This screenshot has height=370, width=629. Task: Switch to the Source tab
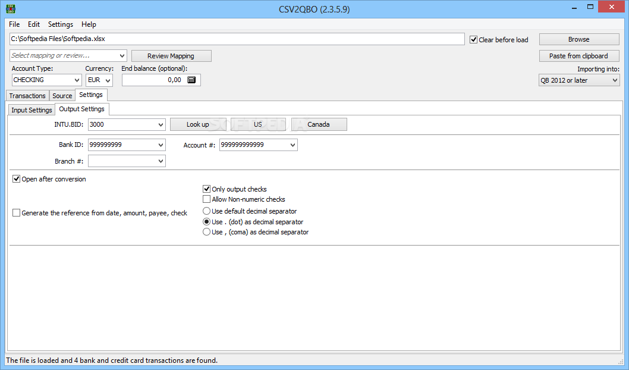click(62, 96)
